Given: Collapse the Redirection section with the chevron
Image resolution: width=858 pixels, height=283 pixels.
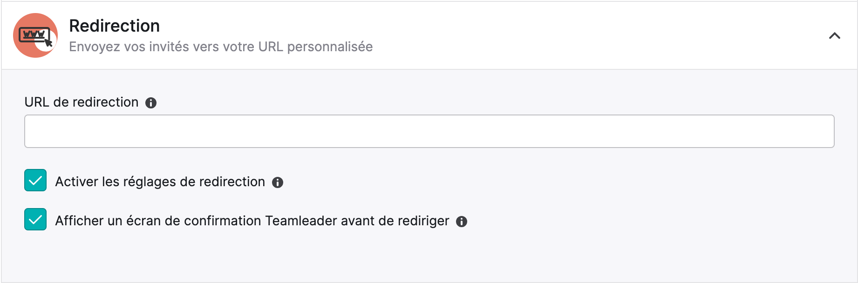Looking at the screenshot, I should tap(835, 36).
